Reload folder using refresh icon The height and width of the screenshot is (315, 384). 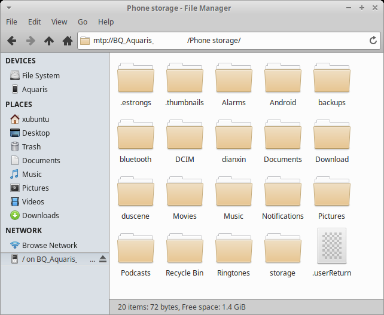click(373, 41)
